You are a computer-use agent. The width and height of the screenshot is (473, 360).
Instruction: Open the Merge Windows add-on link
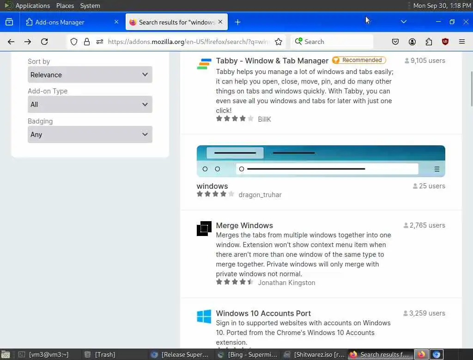244,225
